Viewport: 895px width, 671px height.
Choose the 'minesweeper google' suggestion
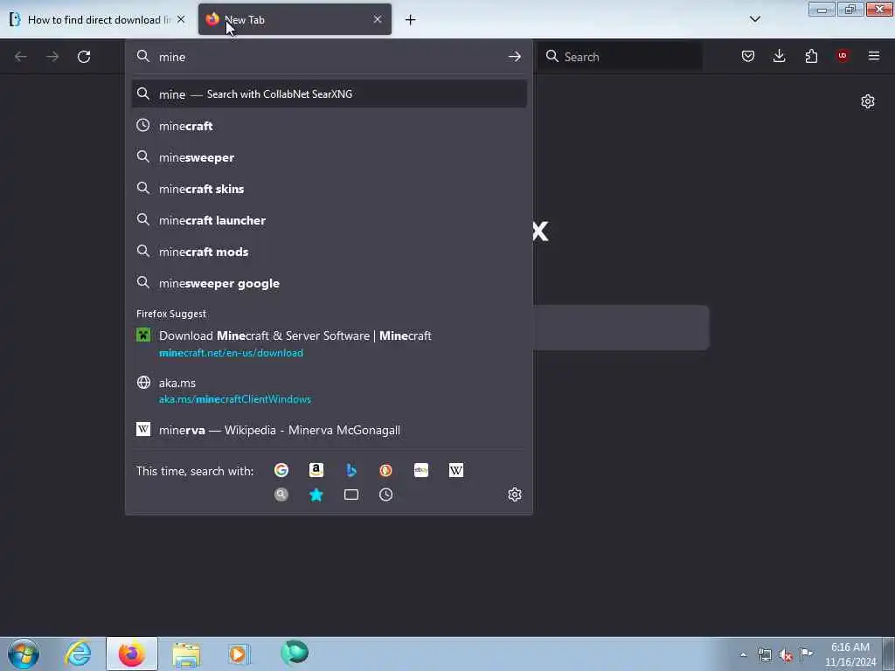pyautogui.click(x=329, y=284)
